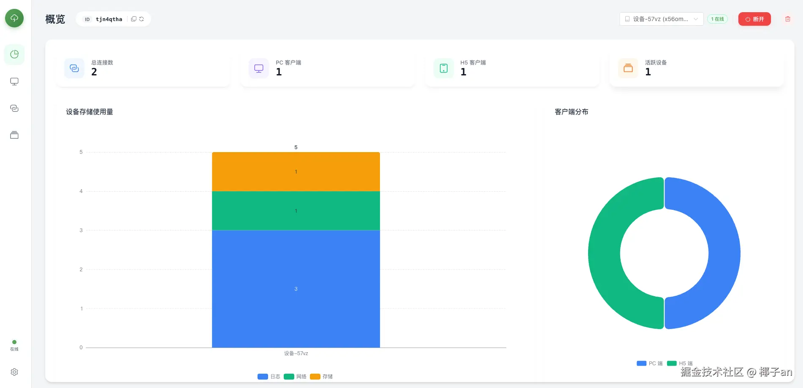Click the red 断开 button
This screenshot has height=388, width=803.
click(x=754, y=19)
